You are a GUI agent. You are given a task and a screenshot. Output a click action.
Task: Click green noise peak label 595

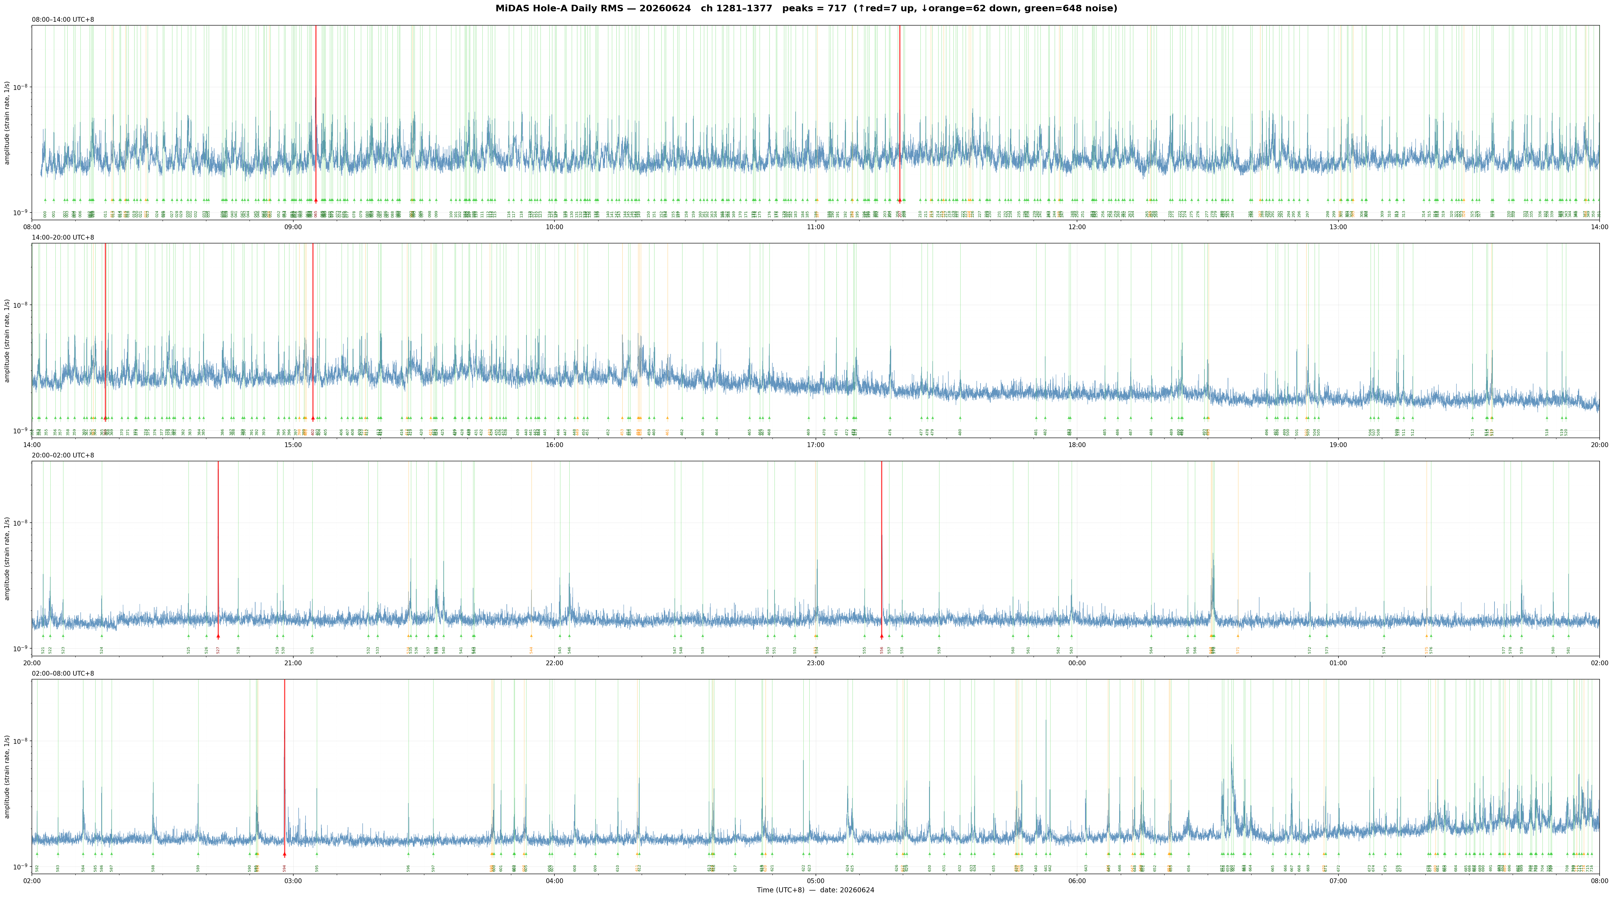[317, 868]
